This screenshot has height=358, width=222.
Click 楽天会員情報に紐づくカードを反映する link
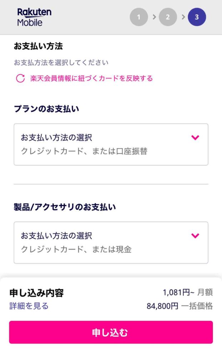click(x=91, y=78)
